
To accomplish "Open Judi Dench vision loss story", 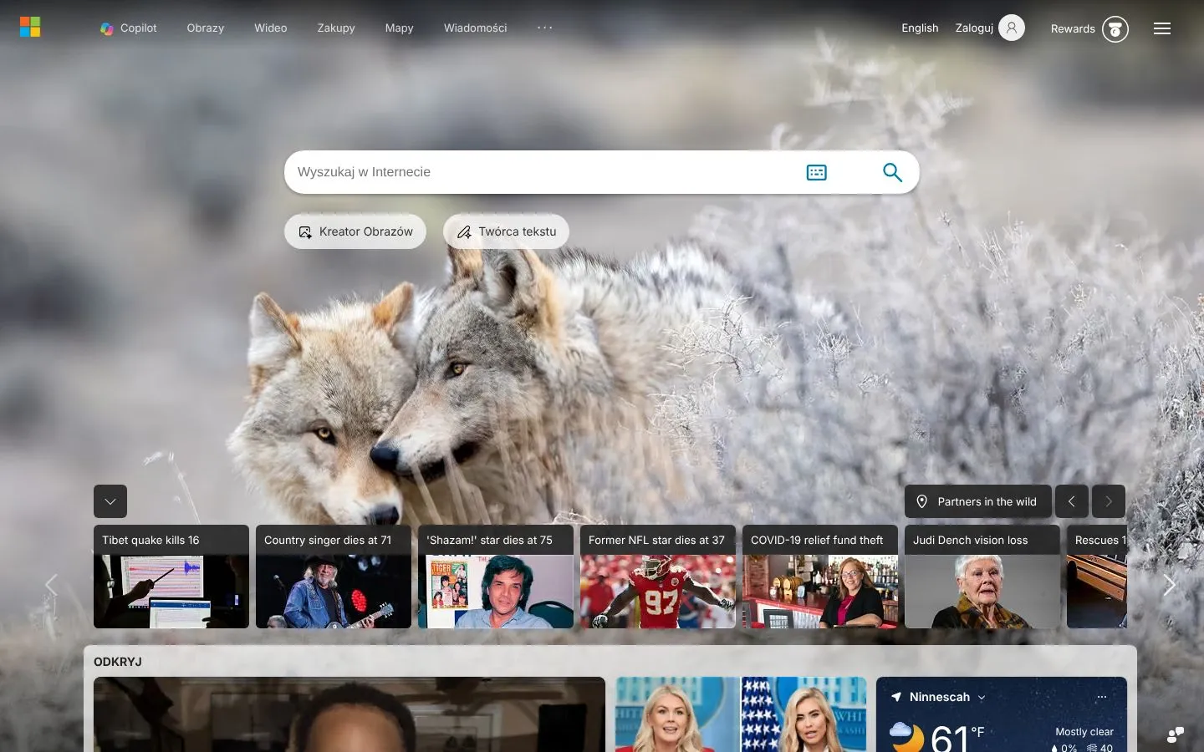I will pyautogui.click(x=982, y=577).
